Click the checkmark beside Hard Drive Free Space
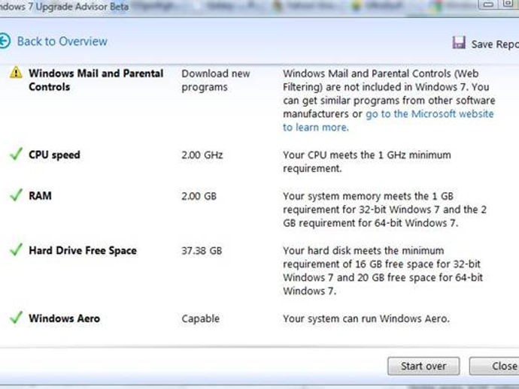The width and height of the screenshot is (519, 389). [x=16, y=249]
